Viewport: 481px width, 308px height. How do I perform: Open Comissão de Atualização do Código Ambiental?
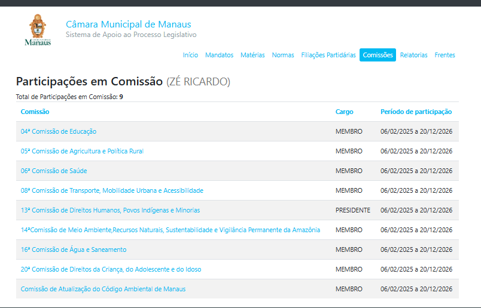[103, 289]
